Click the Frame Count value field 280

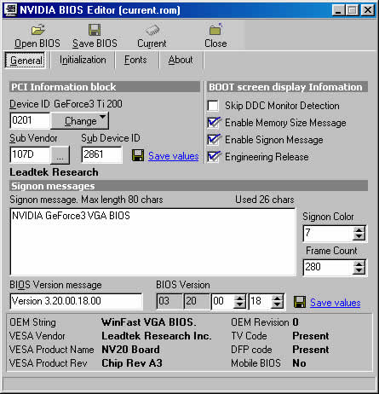tap(328, 268)
